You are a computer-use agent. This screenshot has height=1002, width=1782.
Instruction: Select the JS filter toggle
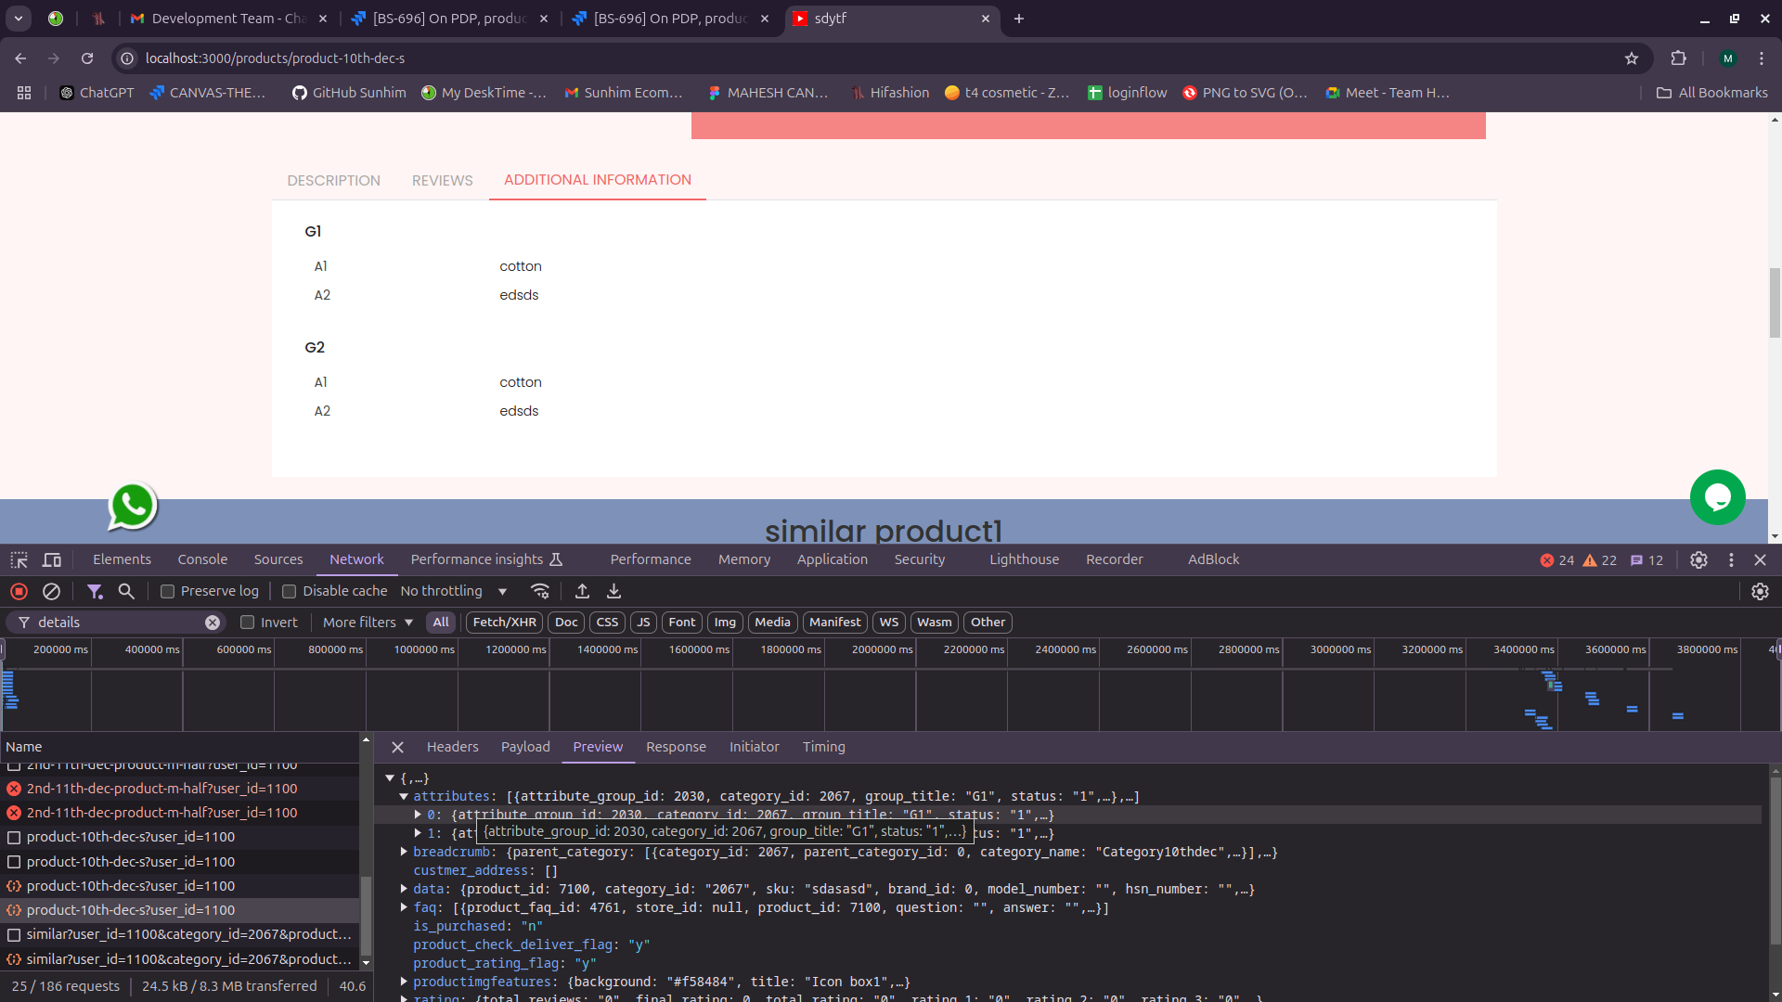click(x=643, y=623)
